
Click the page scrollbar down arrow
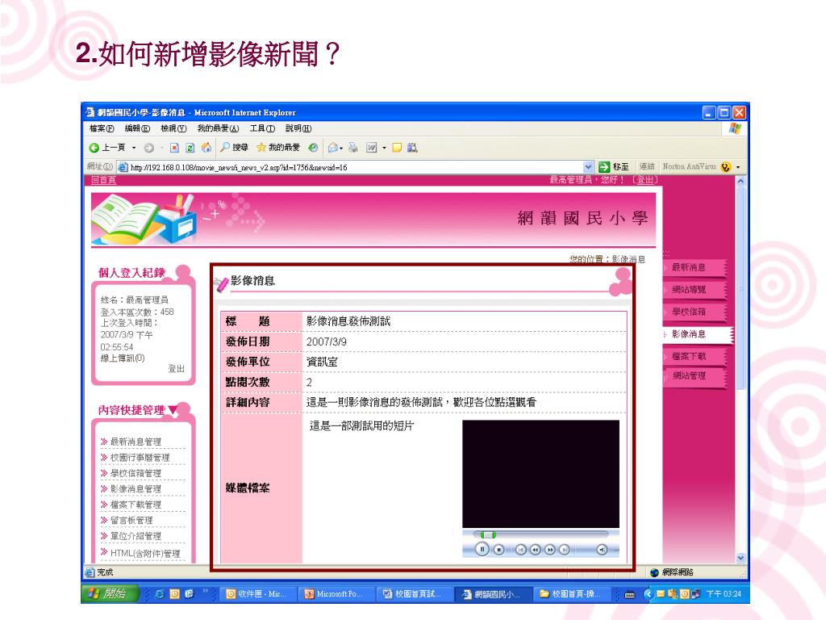tap(740, 557)
